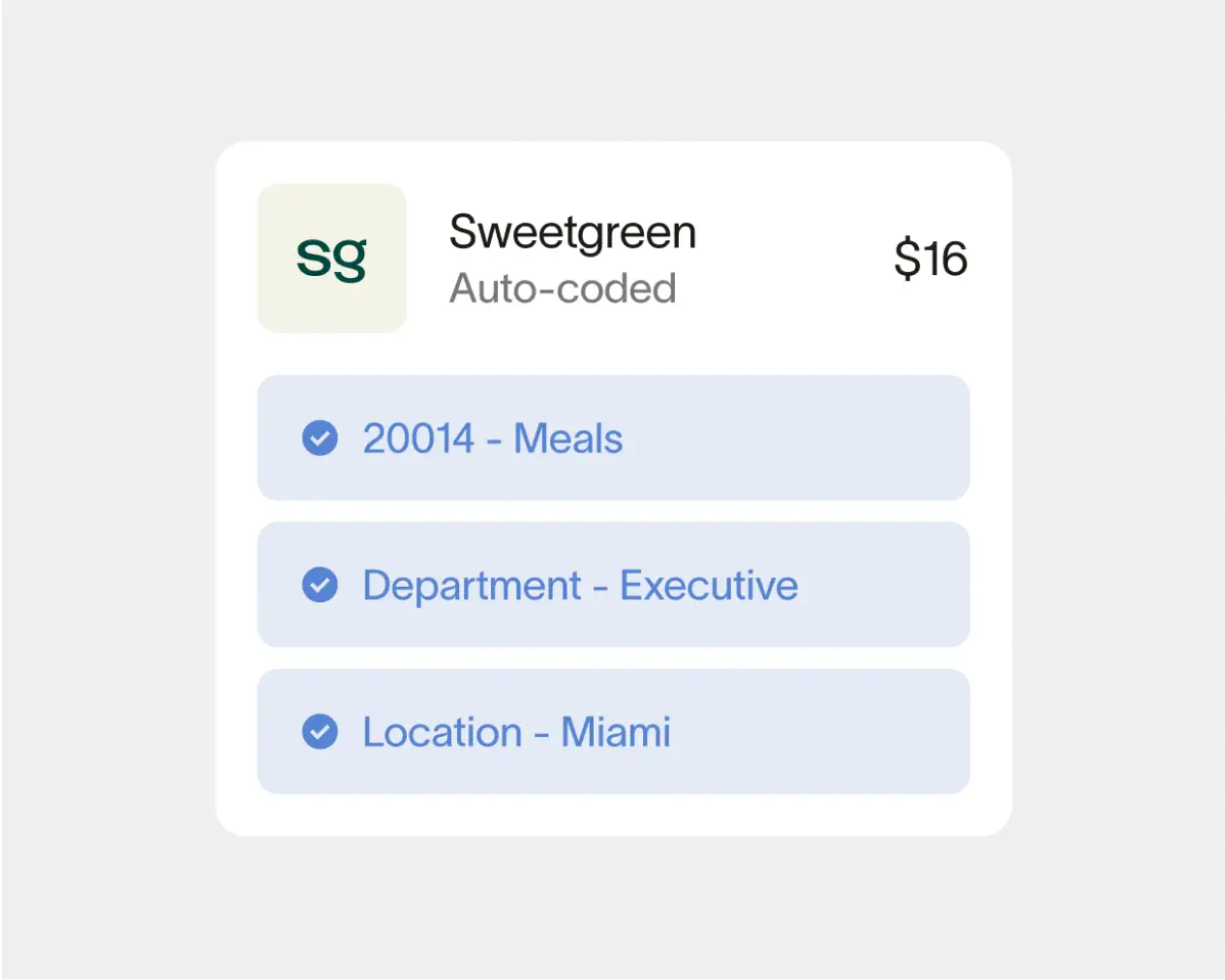Toggle the checkmark beside 20014 - Meals
The width and height of the screenshot is (1225, 980).
320,438
